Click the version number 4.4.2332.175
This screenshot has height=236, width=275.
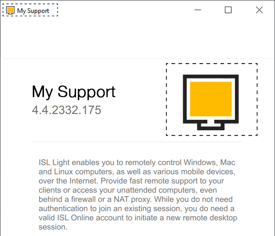67,110
